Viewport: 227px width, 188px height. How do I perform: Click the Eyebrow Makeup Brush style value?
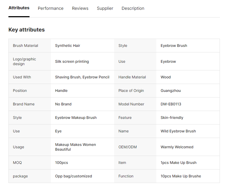[76, 118]
